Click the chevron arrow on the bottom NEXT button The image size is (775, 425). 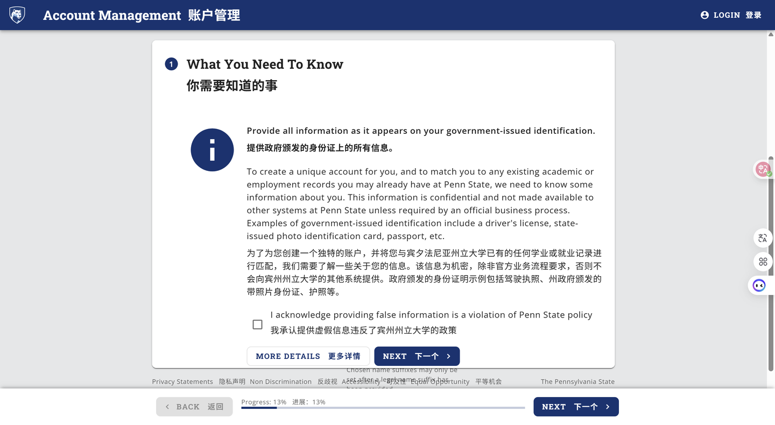coord(608,407)
